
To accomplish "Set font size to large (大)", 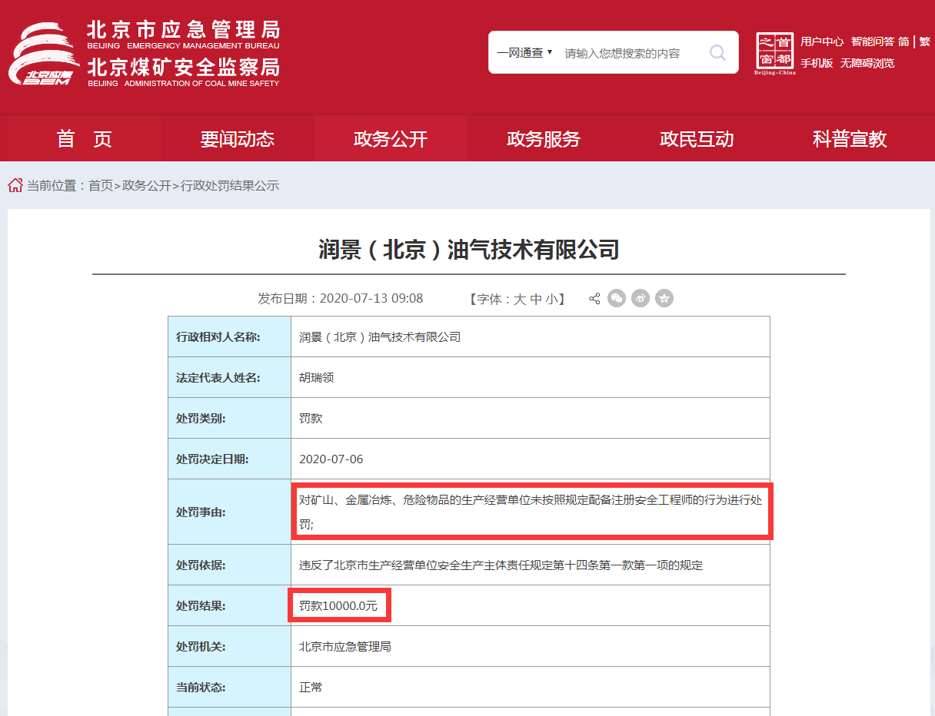I will coord(520,300).
